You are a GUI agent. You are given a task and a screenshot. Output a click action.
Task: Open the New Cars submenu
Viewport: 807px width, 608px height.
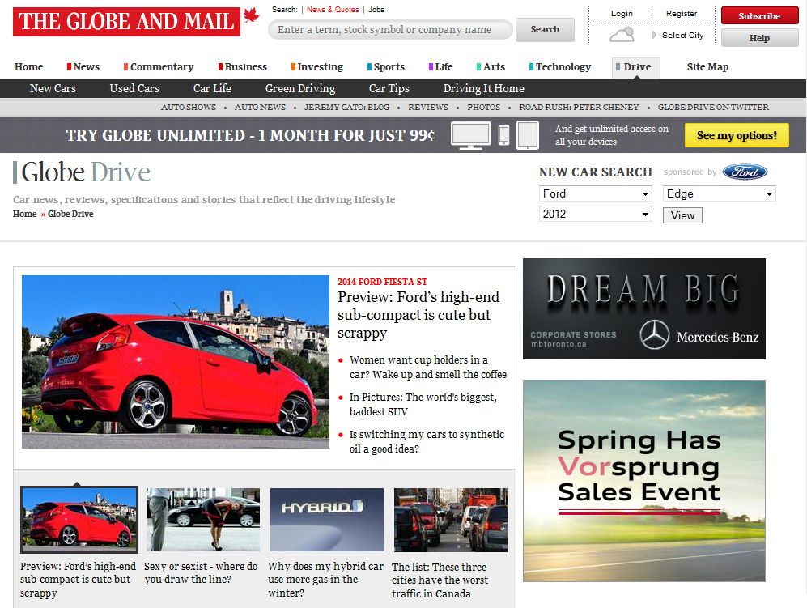tap(53, 88)
